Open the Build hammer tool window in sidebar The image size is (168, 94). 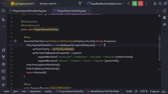click(x=3, y=57)
